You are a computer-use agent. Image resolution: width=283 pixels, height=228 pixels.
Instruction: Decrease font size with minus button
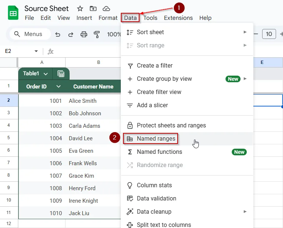(x=256, y=34)
